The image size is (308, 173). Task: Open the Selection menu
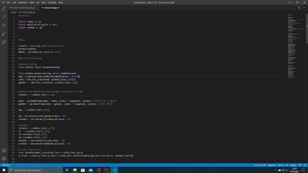(x=23, y=3)
